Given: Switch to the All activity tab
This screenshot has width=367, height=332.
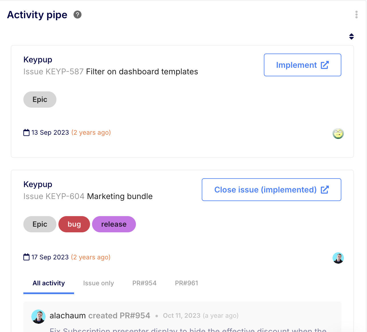Looking at the screenshot, I should point(49,283).
